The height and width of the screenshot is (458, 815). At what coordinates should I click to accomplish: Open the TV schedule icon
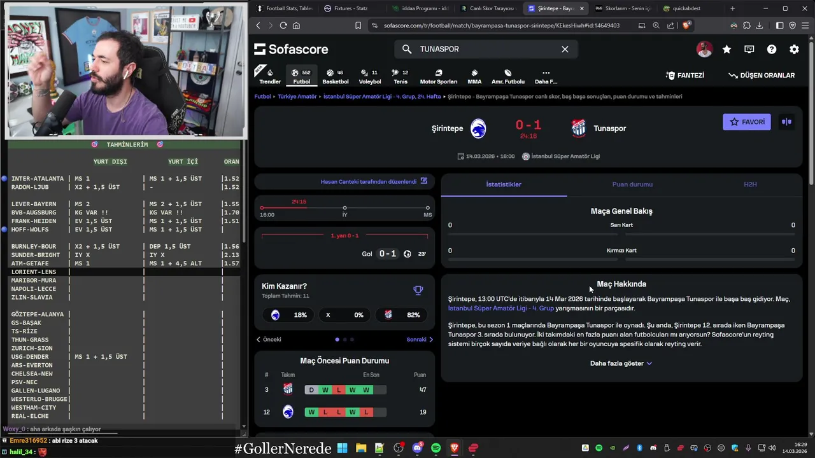click(749, 49)
